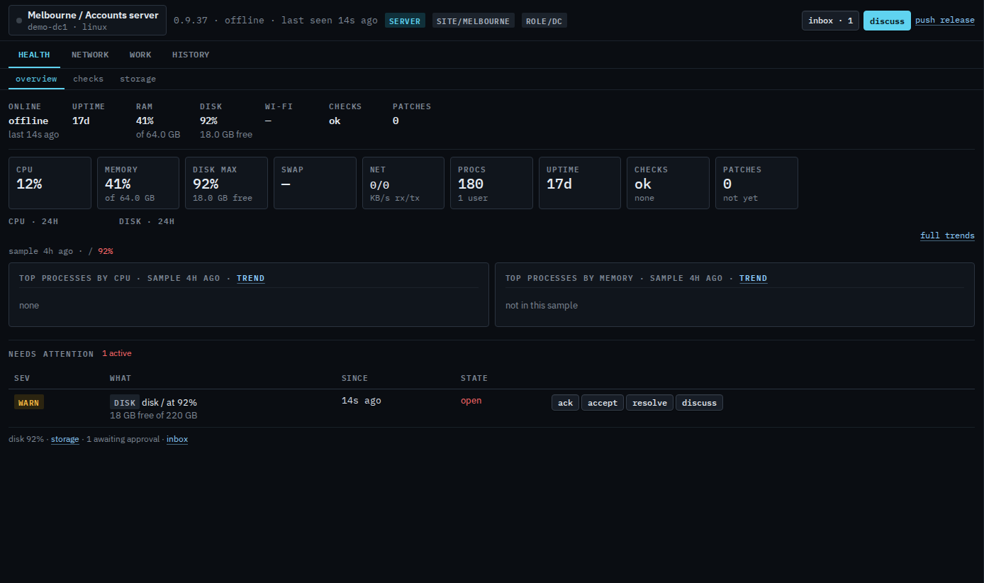Switch to the HEALTH tab
984x583 pixels.
point(34,55)
